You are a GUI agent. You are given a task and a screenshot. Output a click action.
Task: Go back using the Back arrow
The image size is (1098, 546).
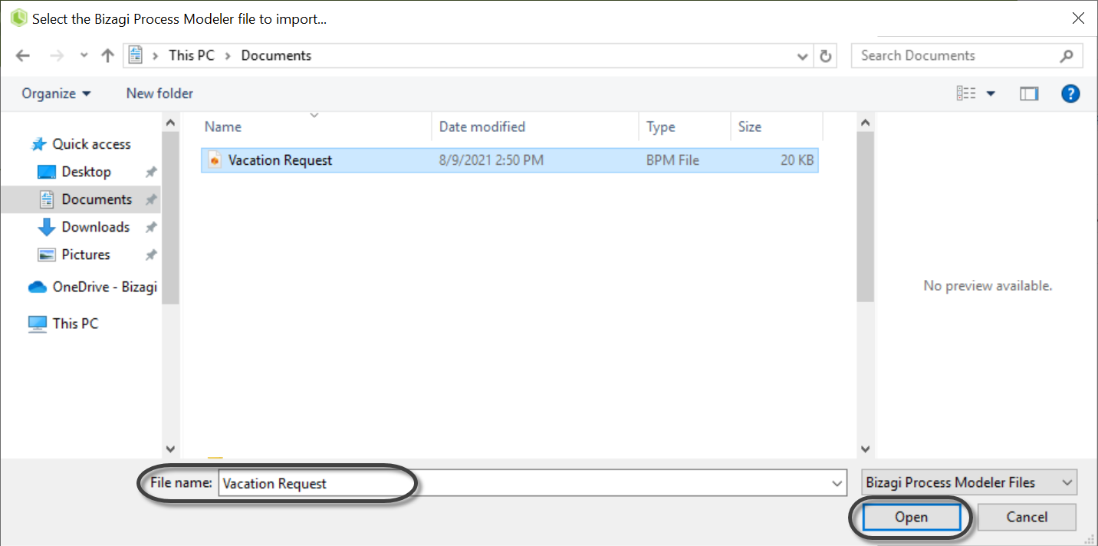point(22,55)
